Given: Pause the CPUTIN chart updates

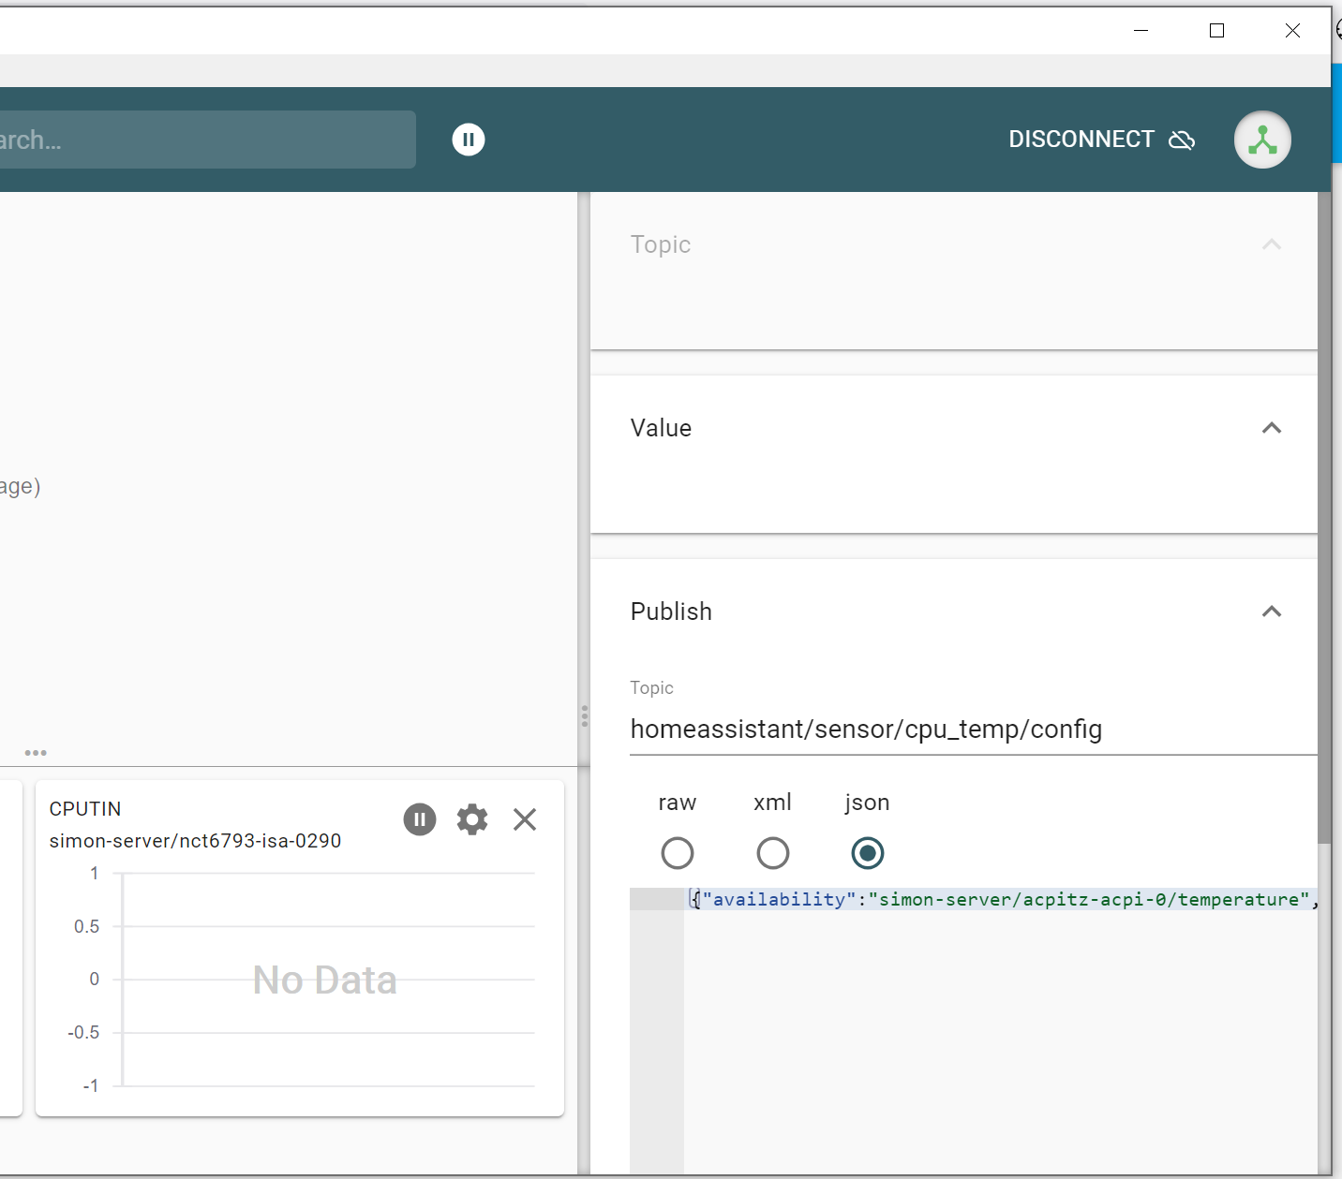Looking at the screenshot, I should 420,818.
